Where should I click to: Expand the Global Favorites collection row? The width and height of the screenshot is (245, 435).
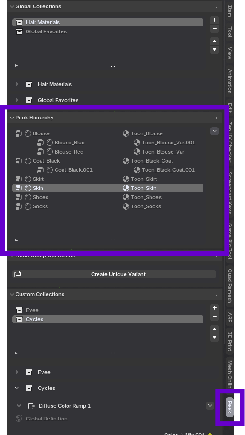17,100
